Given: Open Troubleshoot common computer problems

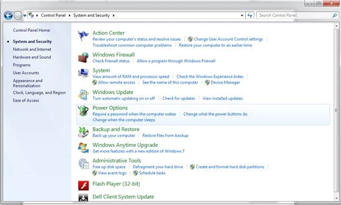Looking at the screenshot, I should point(132,45).
